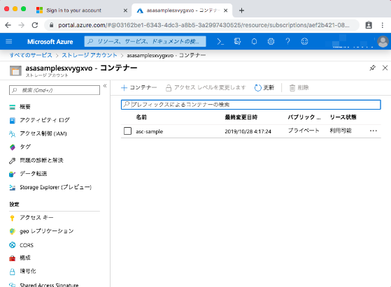
Task: Close the asasamplesxvygxvo container blade
Action: [385, 68]
